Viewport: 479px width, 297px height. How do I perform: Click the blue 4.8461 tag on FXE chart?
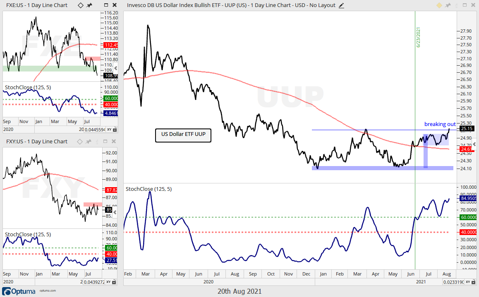click(111, 113)
